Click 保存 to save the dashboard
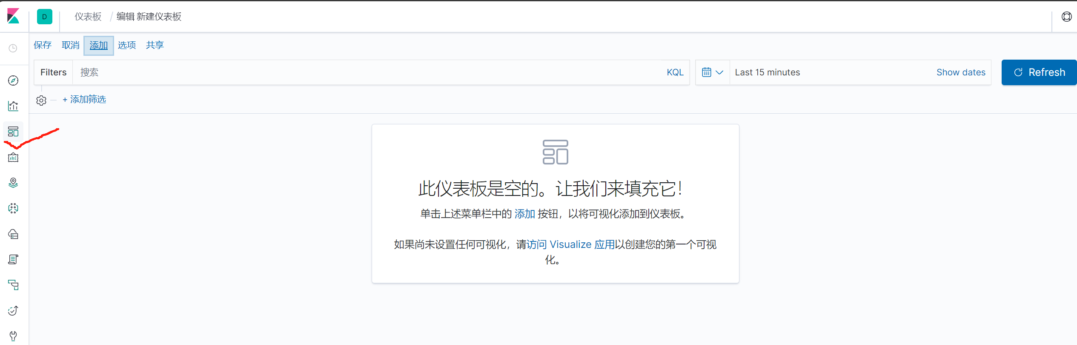This screenshot has height=345, width=1077. tap(43, 45)
